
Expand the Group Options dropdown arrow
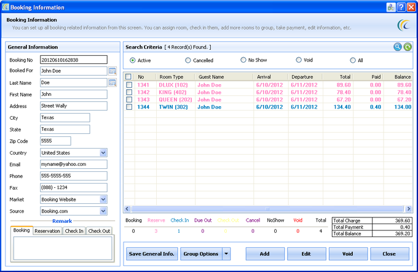[x=226, y=254]
